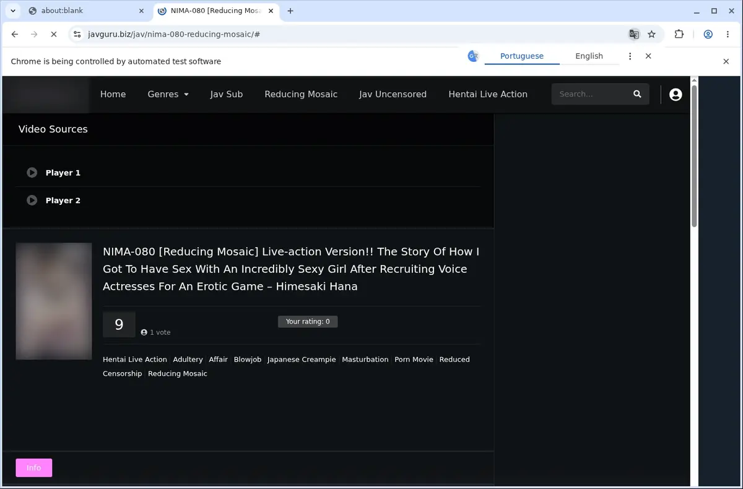The width and height of the screenshot is (743, 489).
Task: Open the Hentai Live Action tag link
Action: (135, 360)
